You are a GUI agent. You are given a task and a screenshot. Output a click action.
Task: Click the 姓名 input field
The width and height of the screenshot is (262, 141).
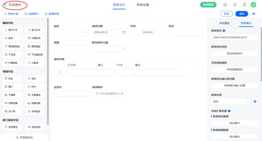[x=186, y=32]
